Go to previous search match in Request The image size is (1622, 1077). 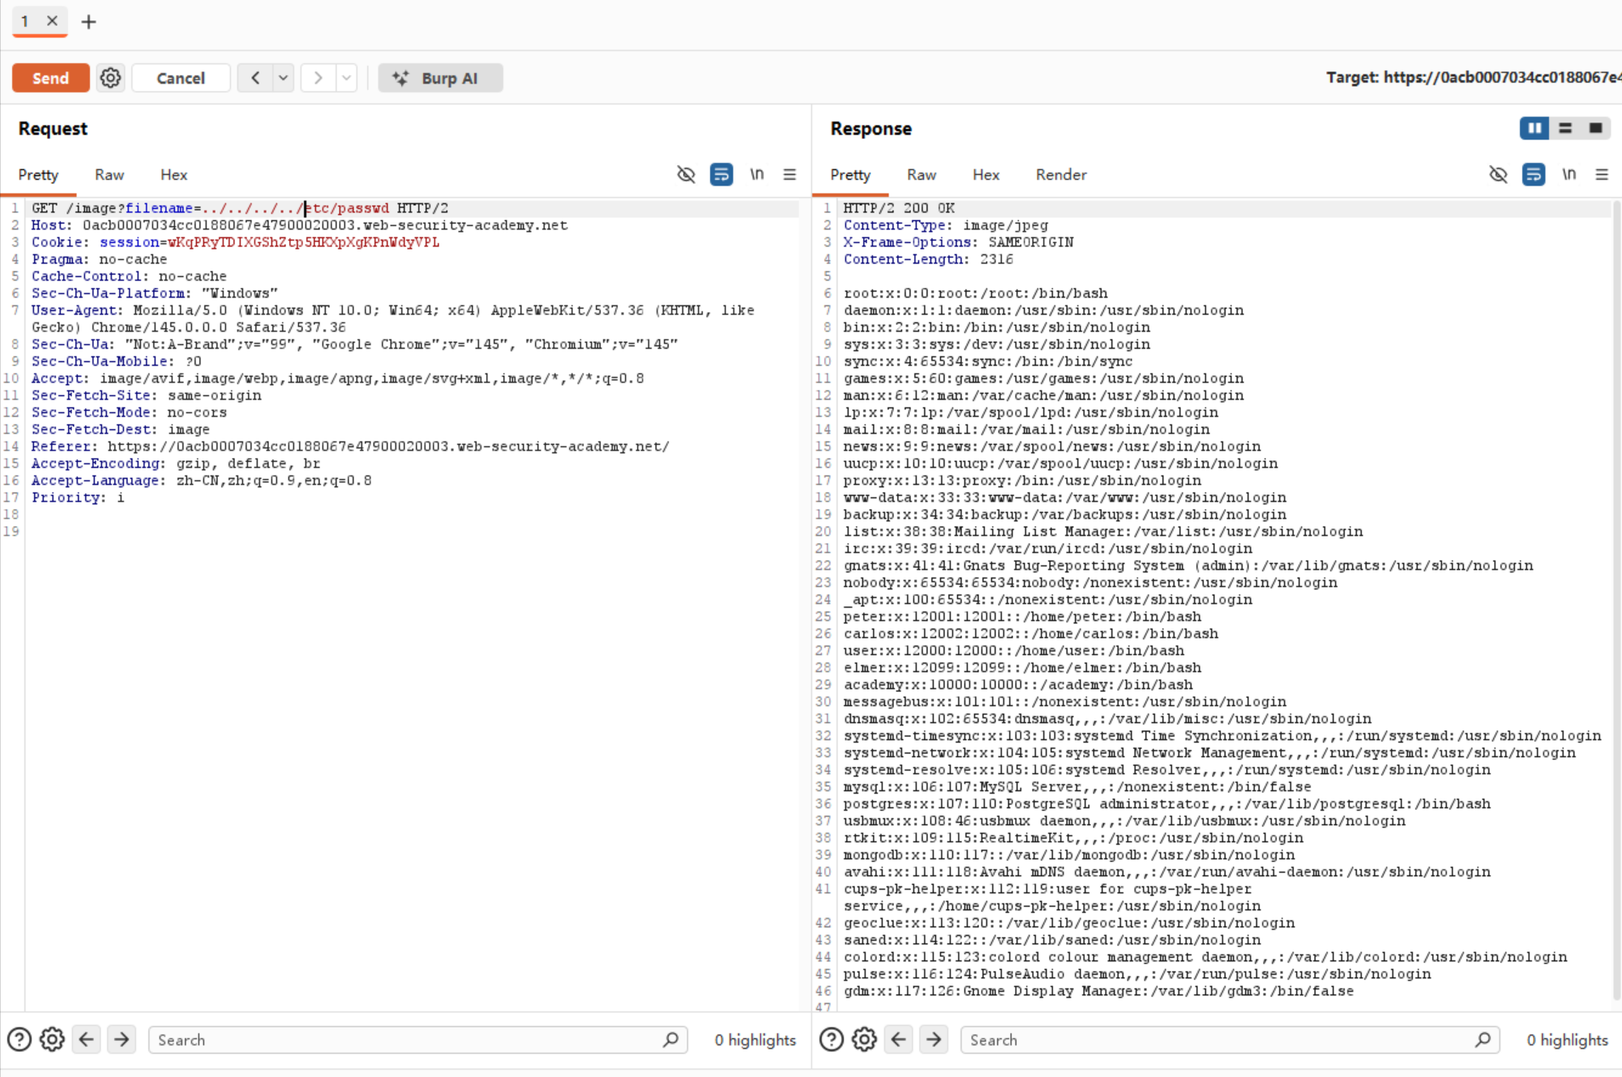tap(87, 1040)
